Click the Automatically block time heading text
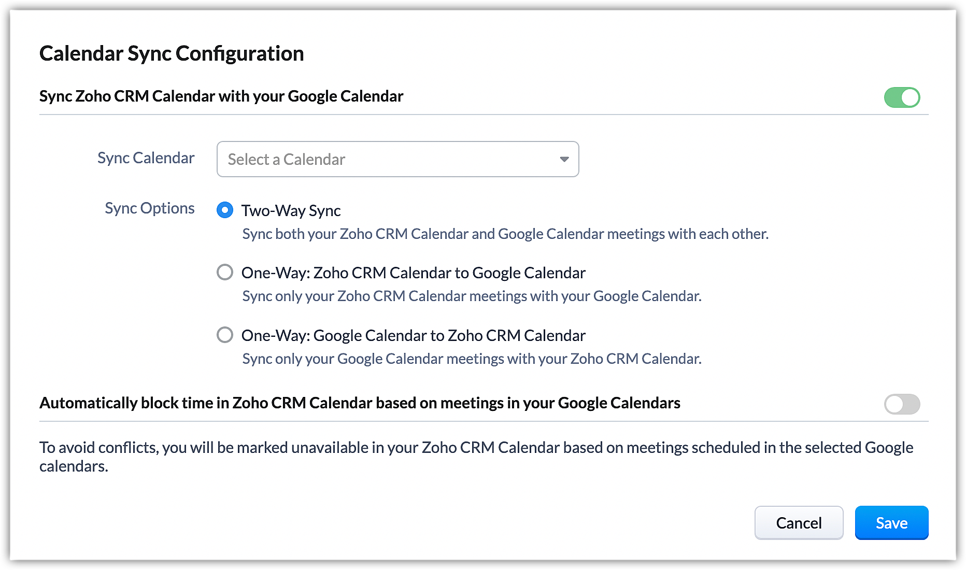 360,403
